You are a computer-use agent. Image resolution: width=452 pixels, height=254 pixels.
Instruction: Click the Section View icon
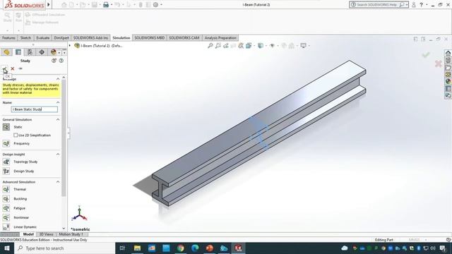[233, 45]
